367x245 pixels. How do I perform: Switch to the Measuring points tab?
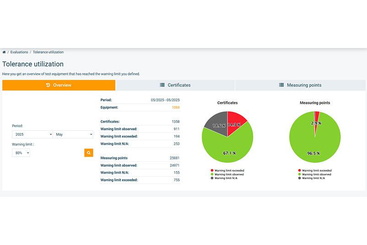click(300, 85)
